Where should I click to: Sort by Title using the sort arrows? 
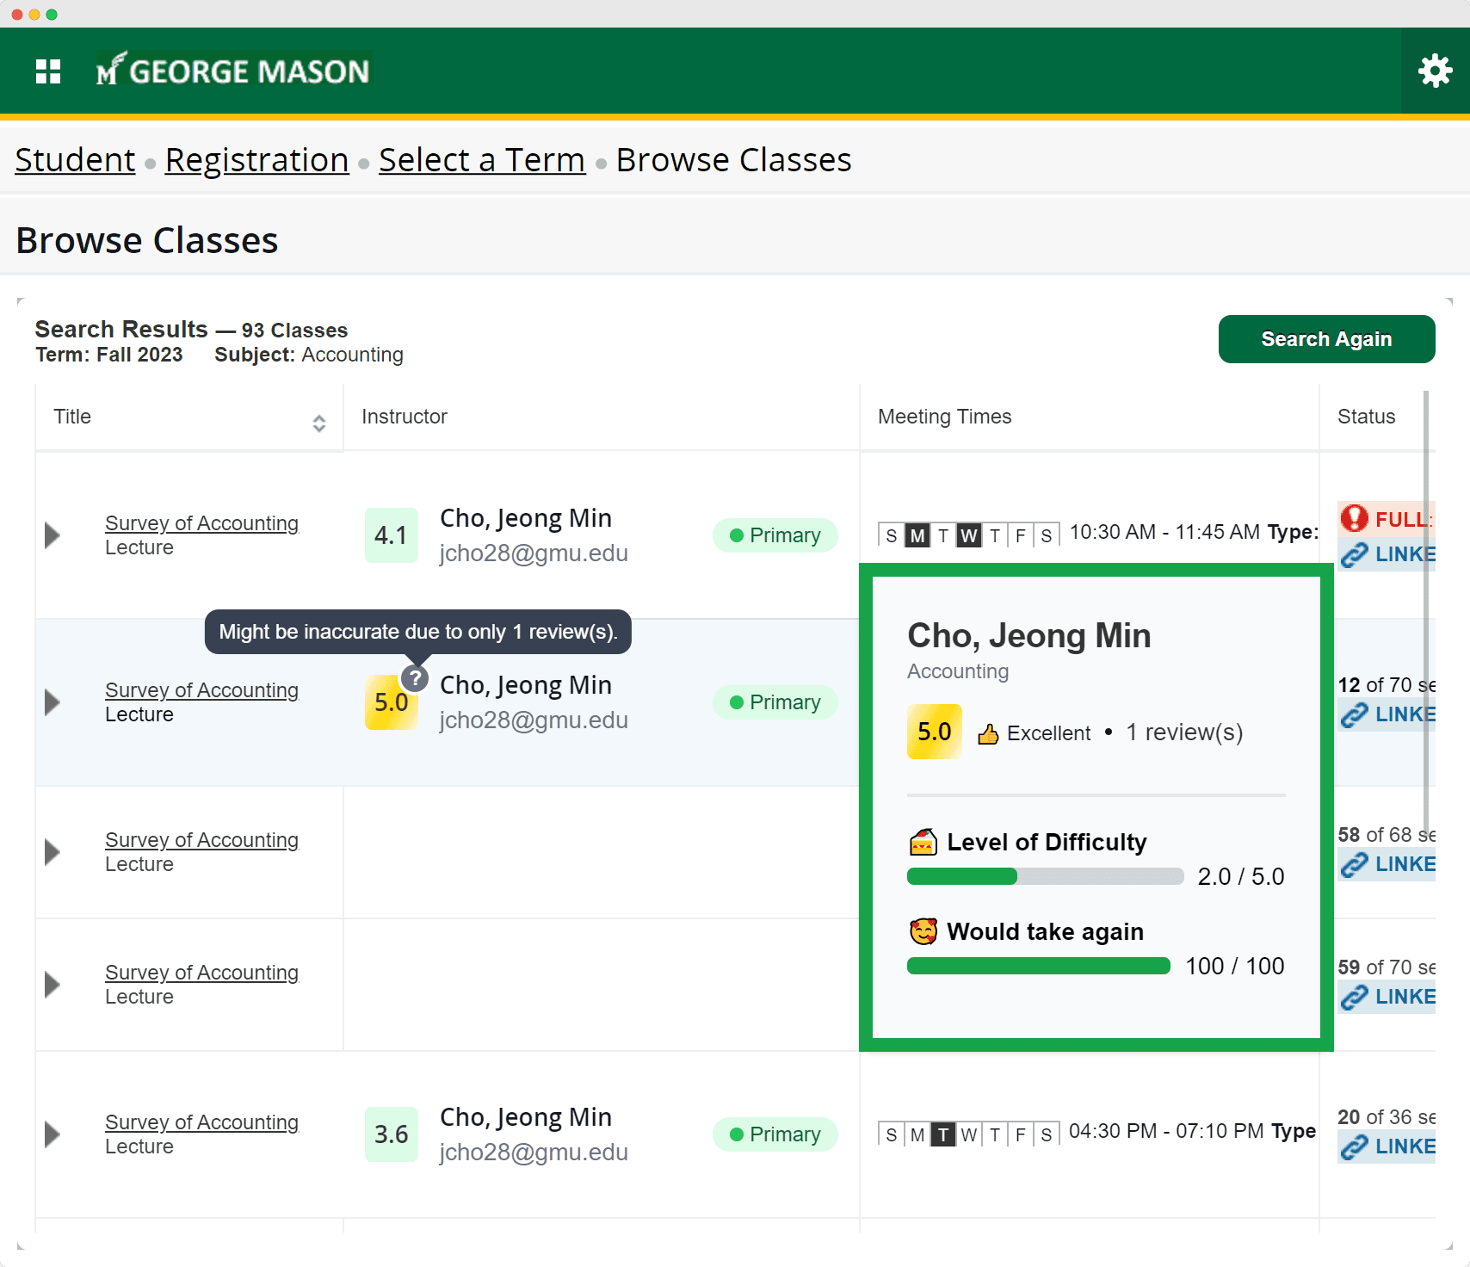point(318,423)
